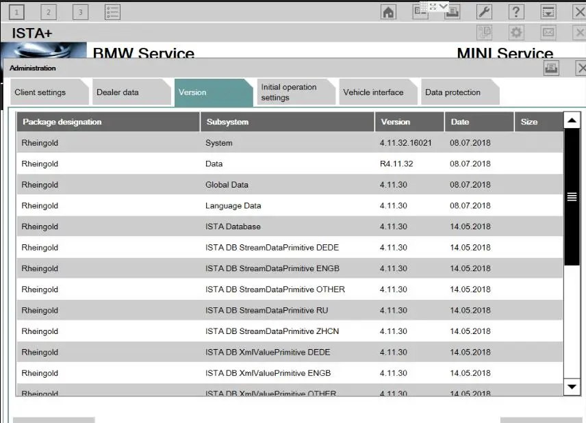
Task: Click the Version column header
Action: point(409,122)
